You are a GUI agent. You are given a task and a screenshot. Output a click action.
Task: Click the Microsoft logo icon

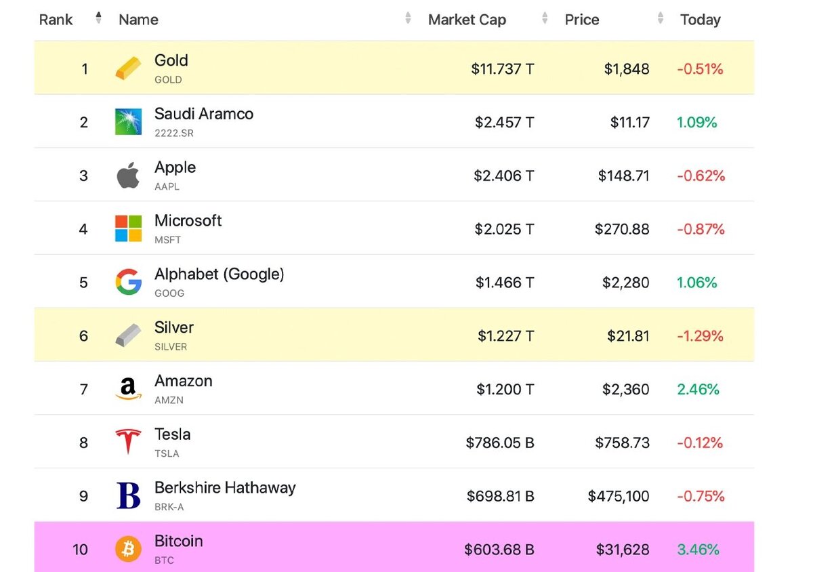tap(128, 229)
